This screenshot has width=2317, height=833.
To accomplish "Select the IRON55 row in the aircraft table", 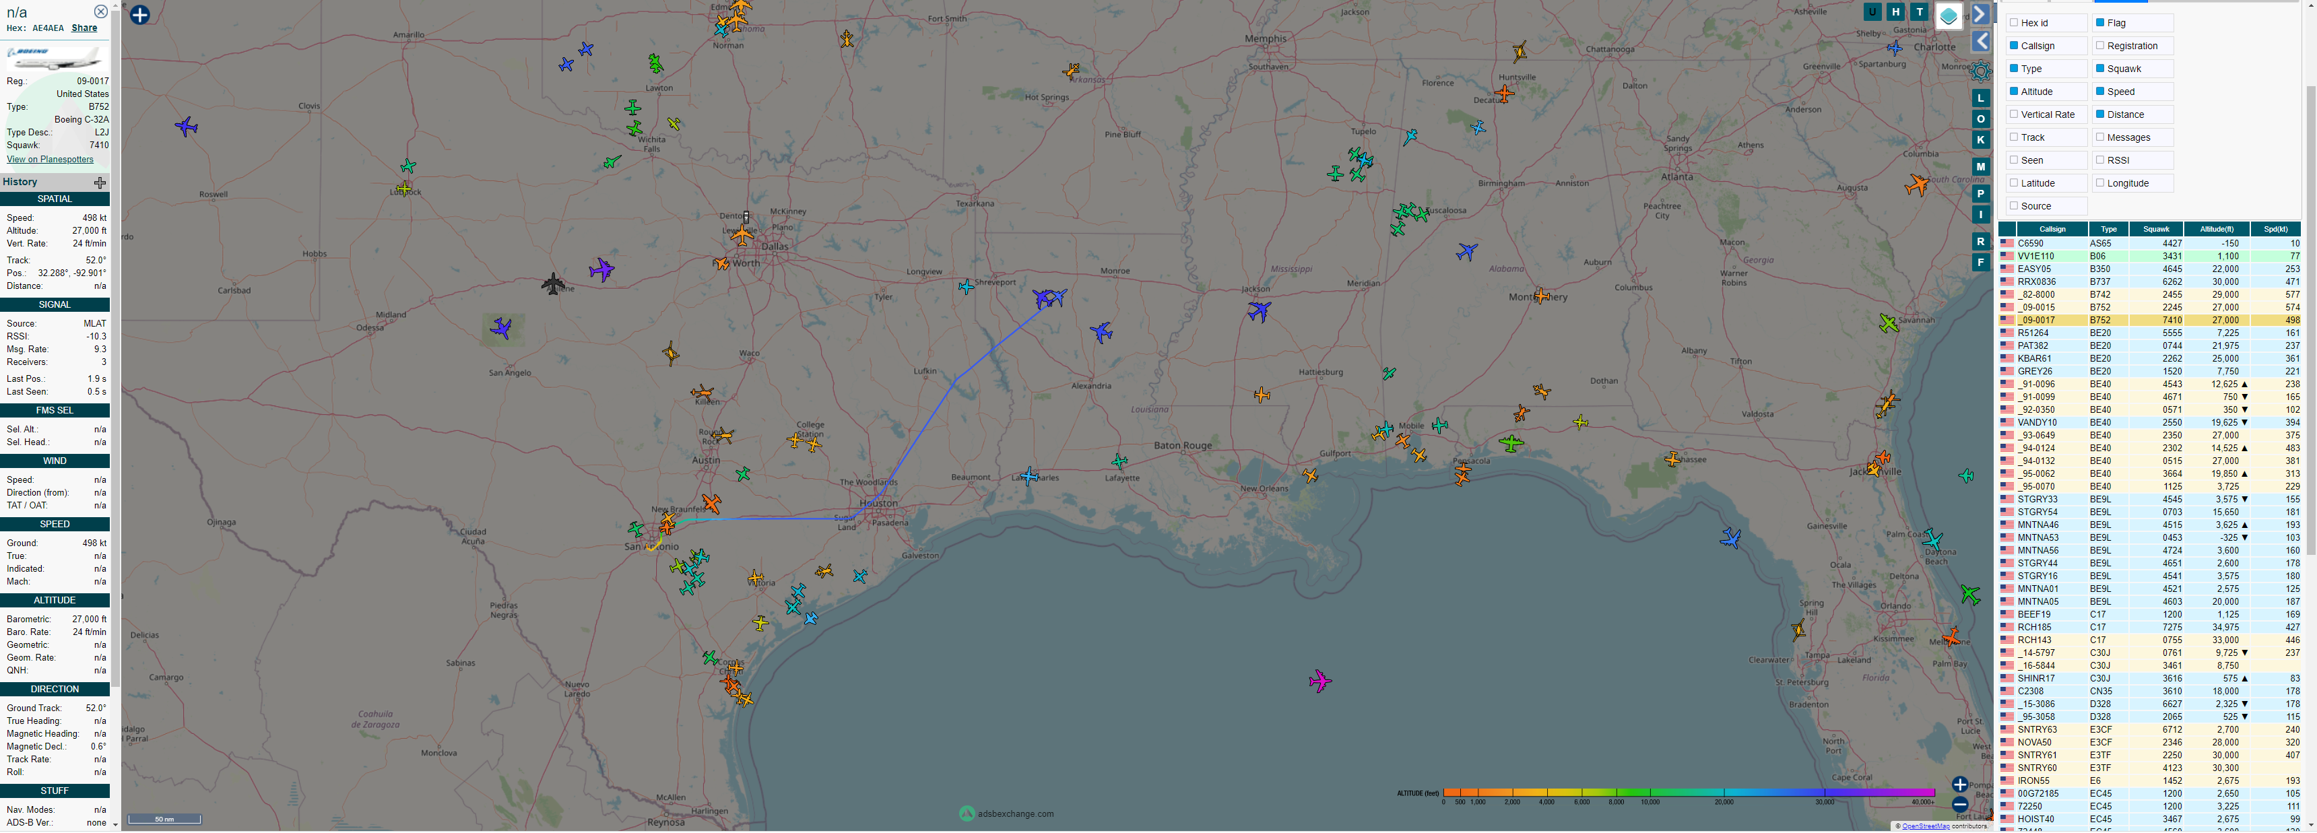I will [2150, 781].
